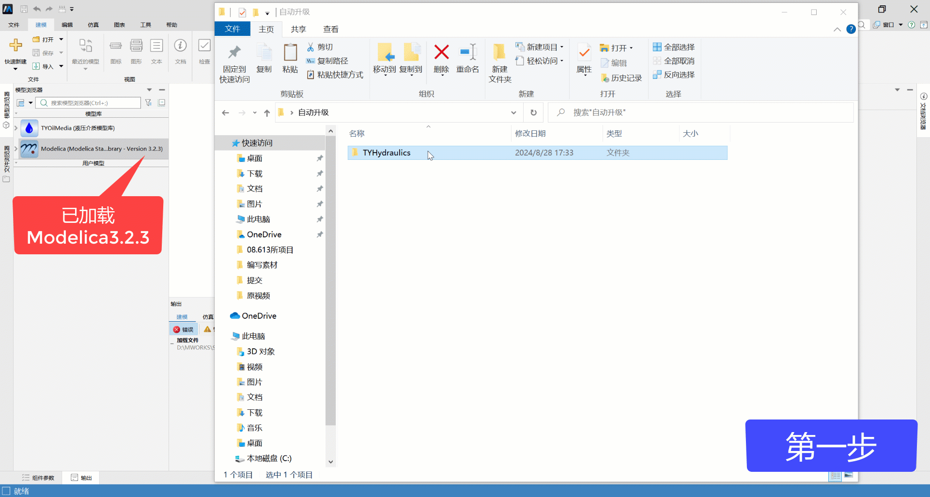Image resolution: width=930 pixels, height=497 pixels.
Task: Select the TYHydraulics folder
Action: point(386,153)
